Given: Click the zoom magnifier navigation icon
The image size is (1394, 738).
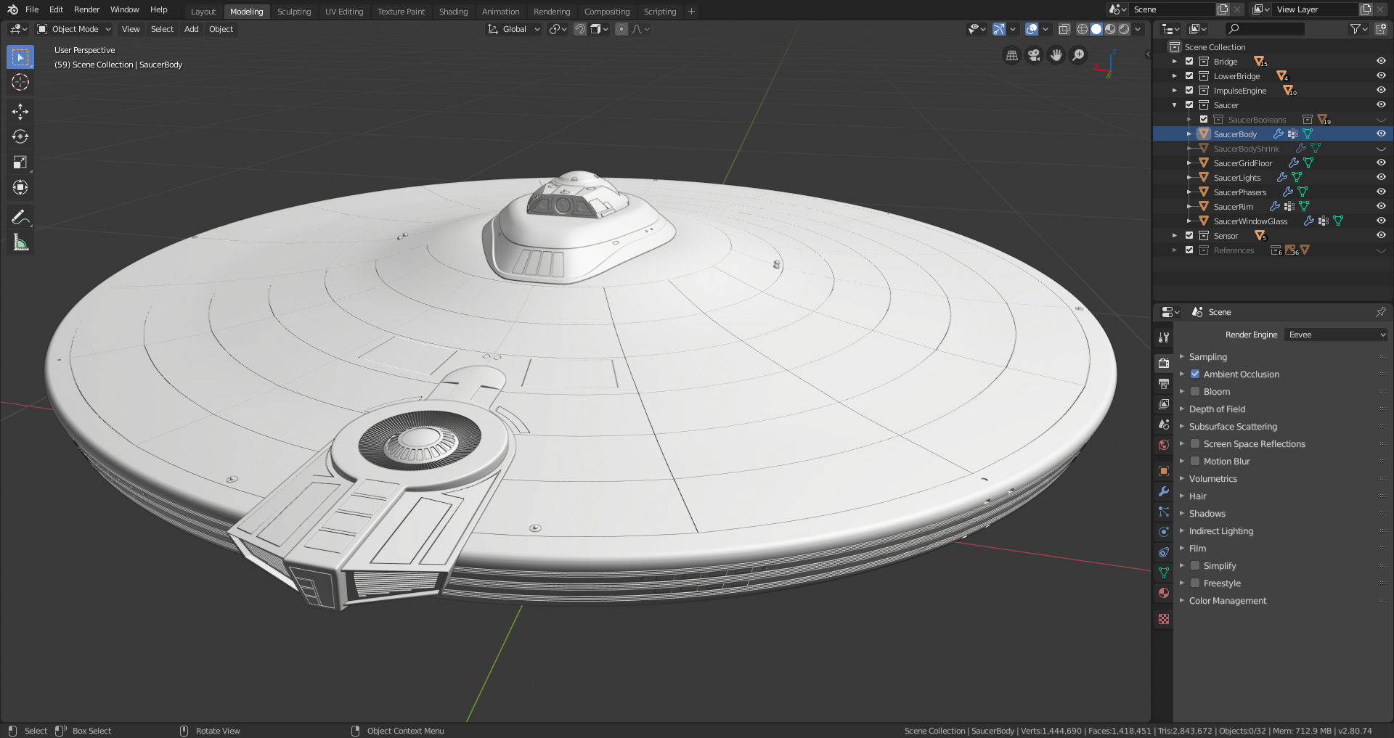Looking at the screenshot, I should [1079, 55].
